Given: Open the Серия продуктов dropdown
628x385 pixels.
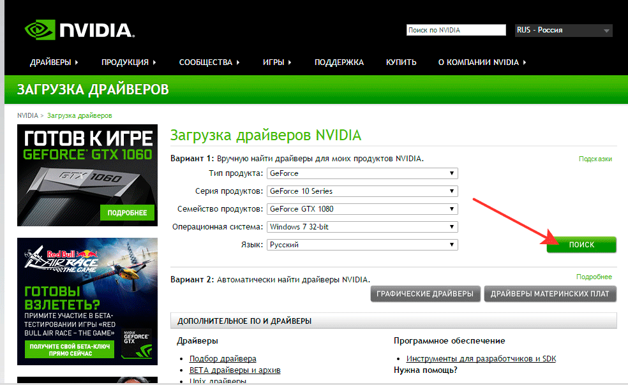Looking at the screenshot, I should [362, 191].
